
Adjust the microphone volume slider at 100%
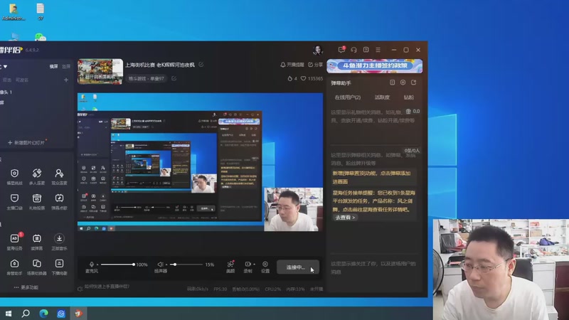[117, 265]
